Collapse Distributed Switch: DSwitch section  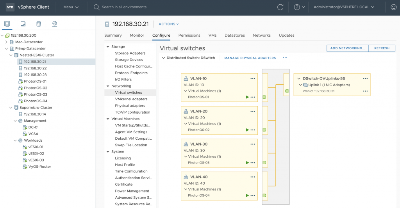[x=164, y=58]
